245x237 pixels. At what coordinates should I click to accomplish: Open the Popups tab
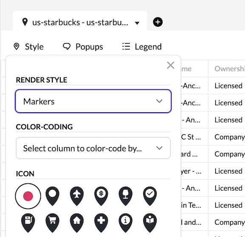coord(83,46)
